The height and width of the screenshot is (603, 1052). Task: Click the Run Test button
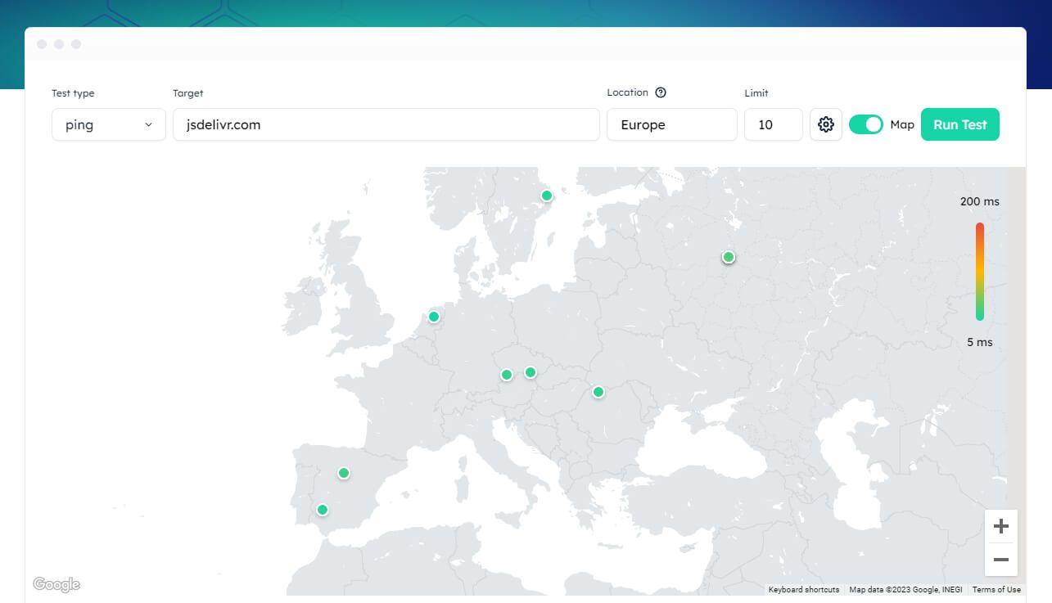point(959,125)
